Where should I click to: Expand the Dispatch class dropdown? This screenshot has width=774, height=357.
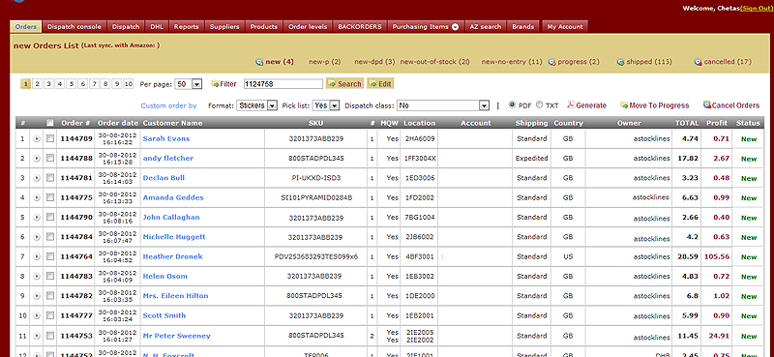(x=443, y=105)
